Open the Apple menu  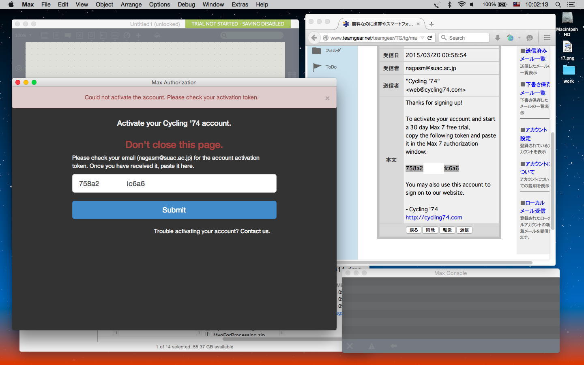click(11, 4)
